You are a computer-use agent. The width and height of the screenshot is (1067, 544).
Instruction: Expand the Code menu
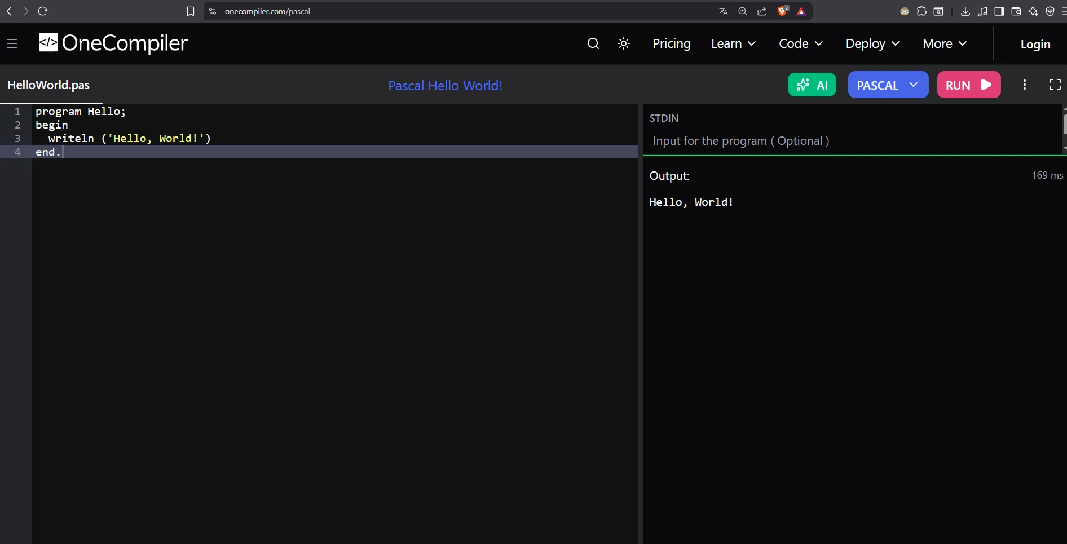[800, 43]
